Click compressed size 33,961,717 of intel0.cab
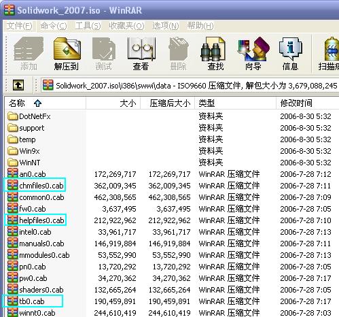 tap(171, 232)
